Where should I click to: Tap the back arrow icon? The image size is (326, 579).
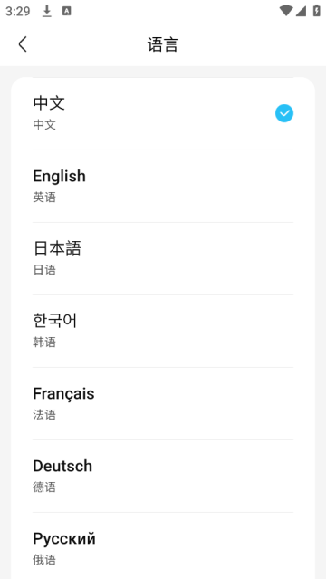coord(23,44)
